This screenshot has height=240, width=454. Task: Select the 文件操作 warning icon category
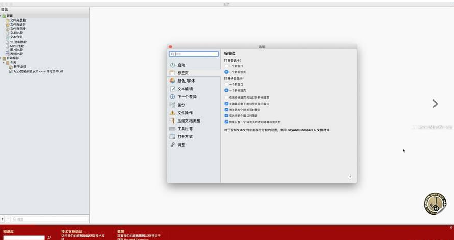pyautogui.click(x=185, y=113)
